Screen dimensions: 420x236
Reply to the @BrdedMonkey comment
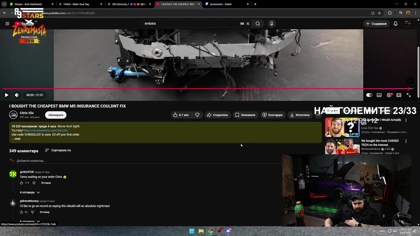point(45,212)
